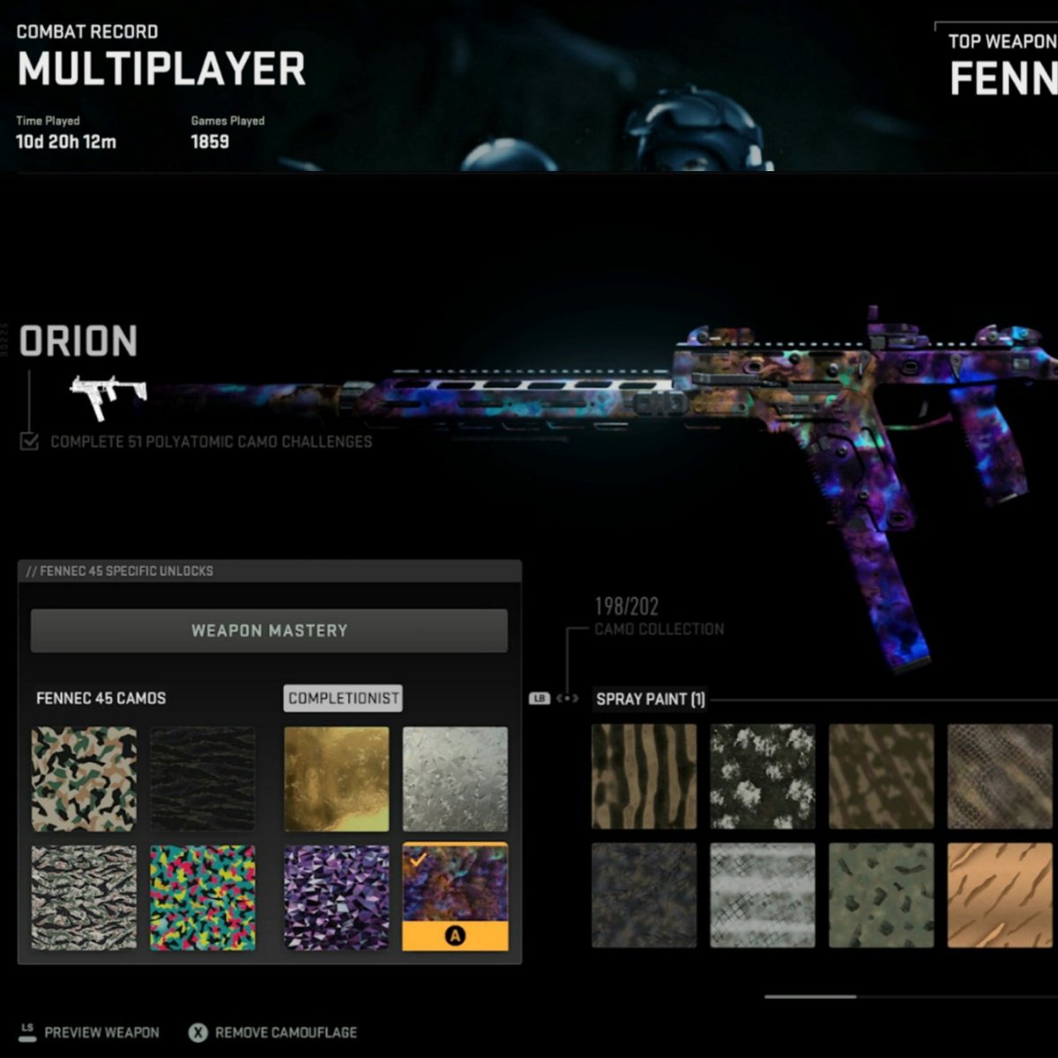Viewport: 1058px width, 1058px height.
Task: Click the Games Played 1859 value
Action: (x=210, y=142)
